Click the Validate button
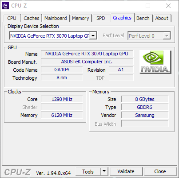This screenshot has width=179, height=178. coord(126,171)
